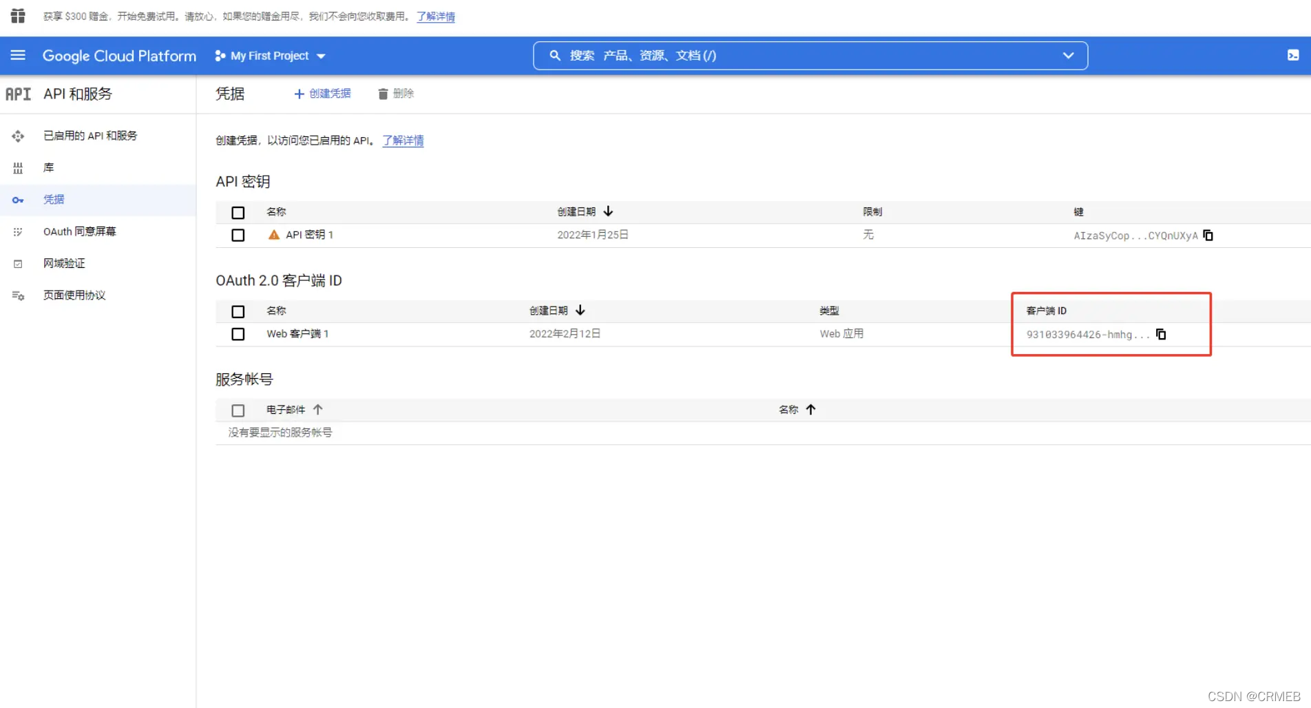
Task: Click the 2022年1月25日 date cell
Action: (x=593, y=235)
